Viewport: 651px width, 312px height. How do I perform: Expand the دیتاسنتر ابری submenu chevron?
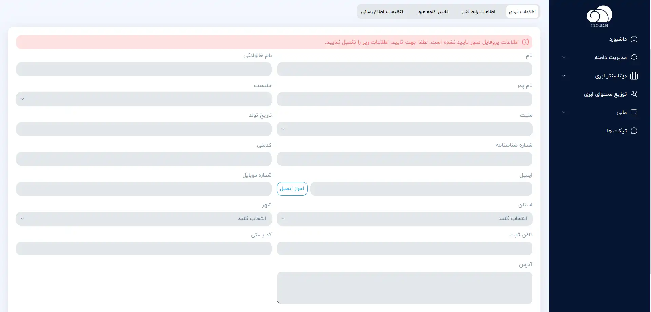[x=564, y=76]
